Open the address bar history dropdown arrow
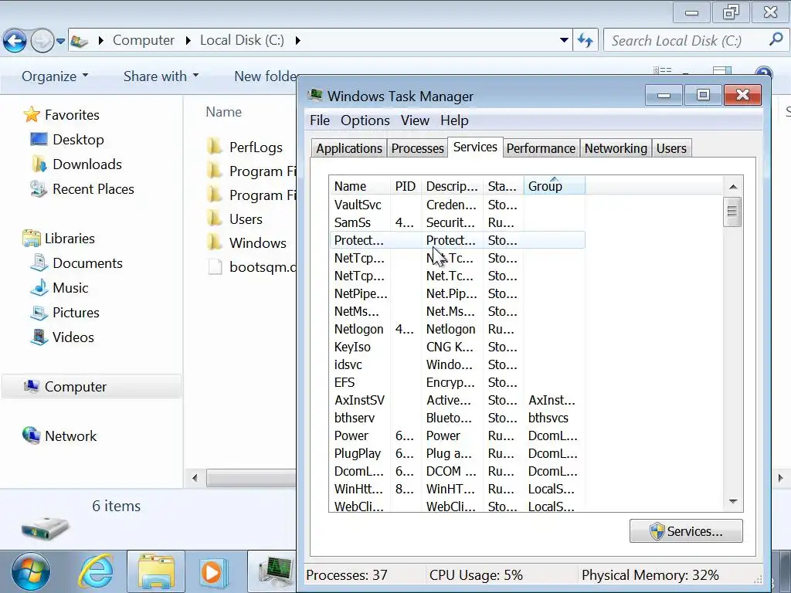 coord(564,40)
